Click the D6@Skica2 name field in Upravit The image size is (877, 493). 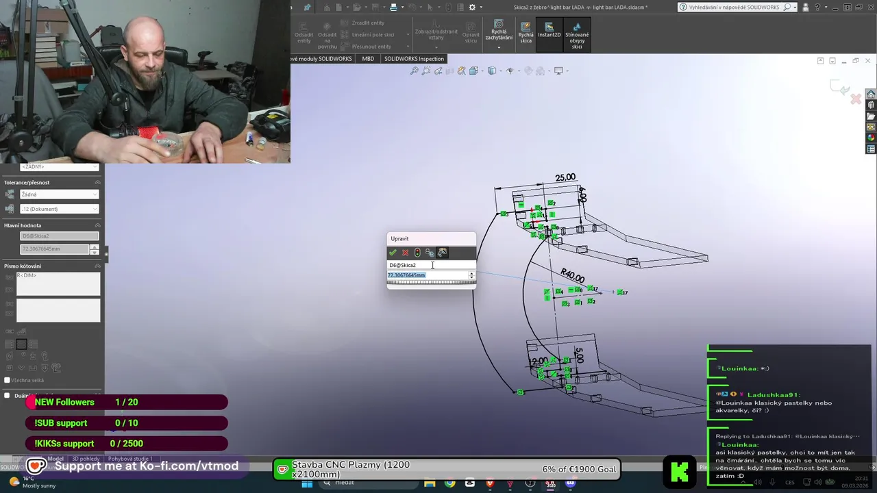tap(431, 265)
